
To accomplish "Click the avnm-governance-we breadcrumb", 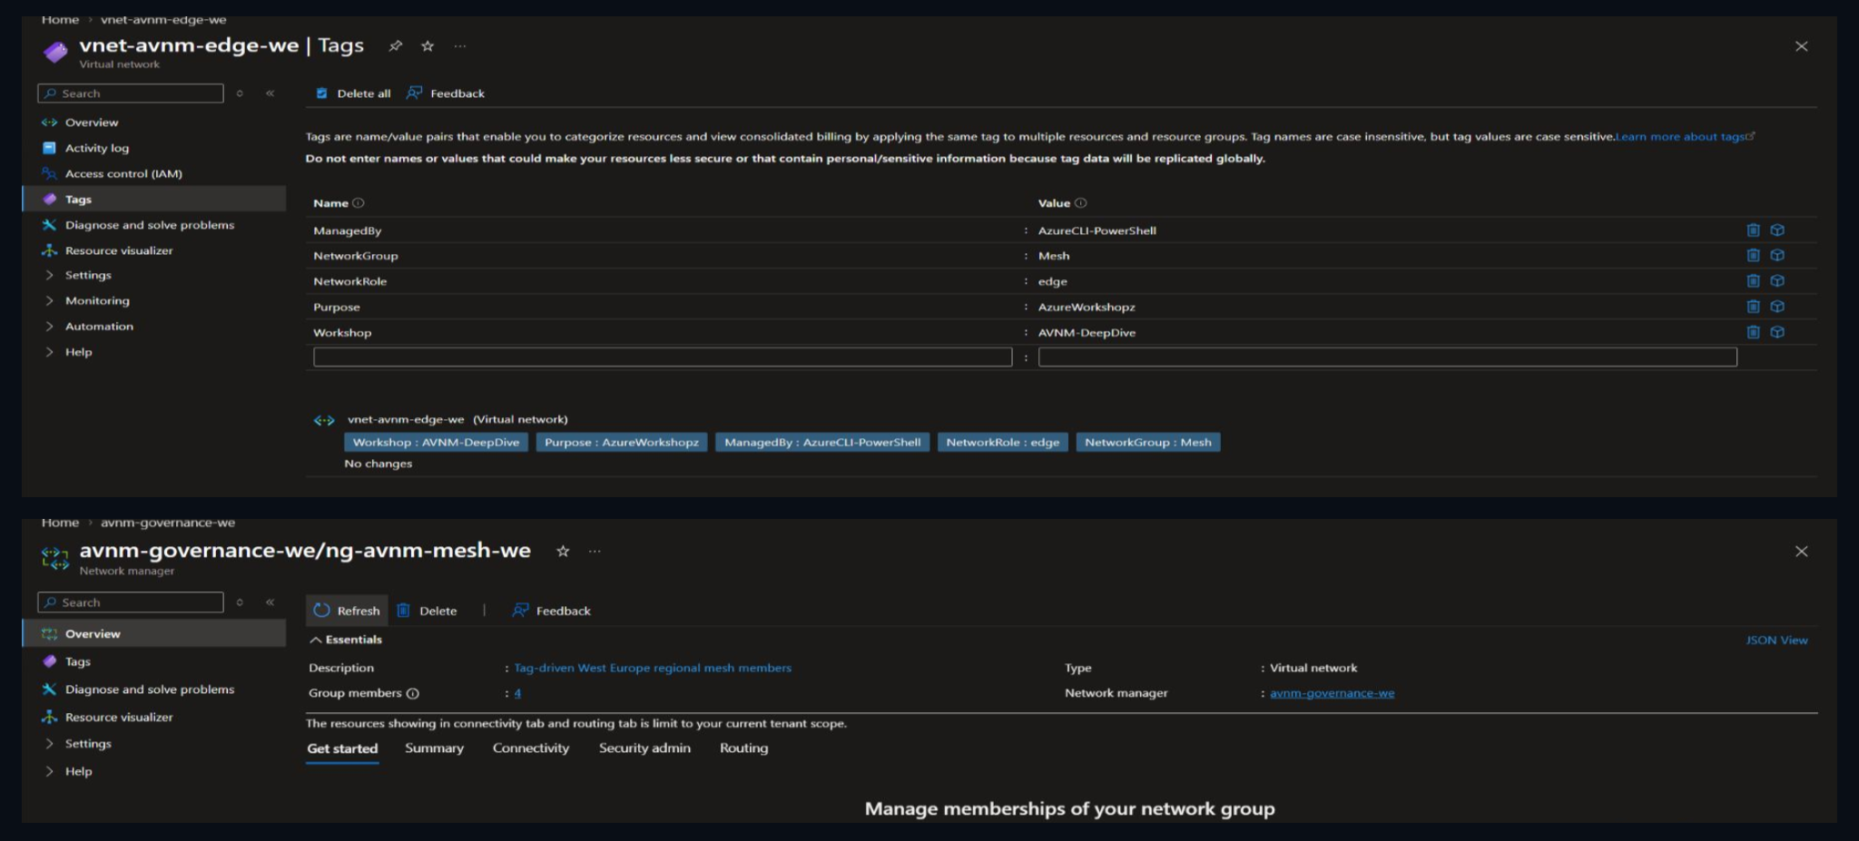I will 168,523.
